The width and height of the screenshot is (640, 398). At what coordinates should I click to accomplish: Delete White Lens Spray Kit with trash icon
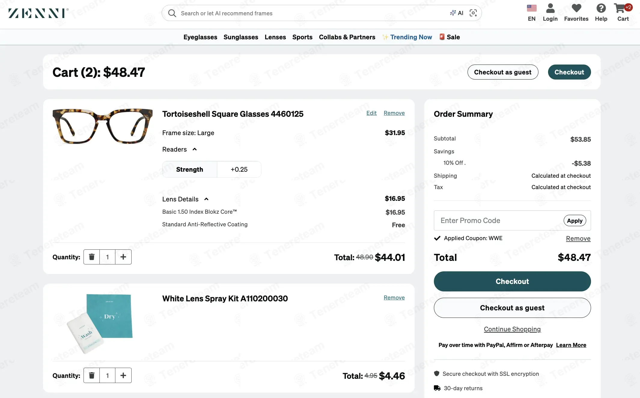click(92, 375)
